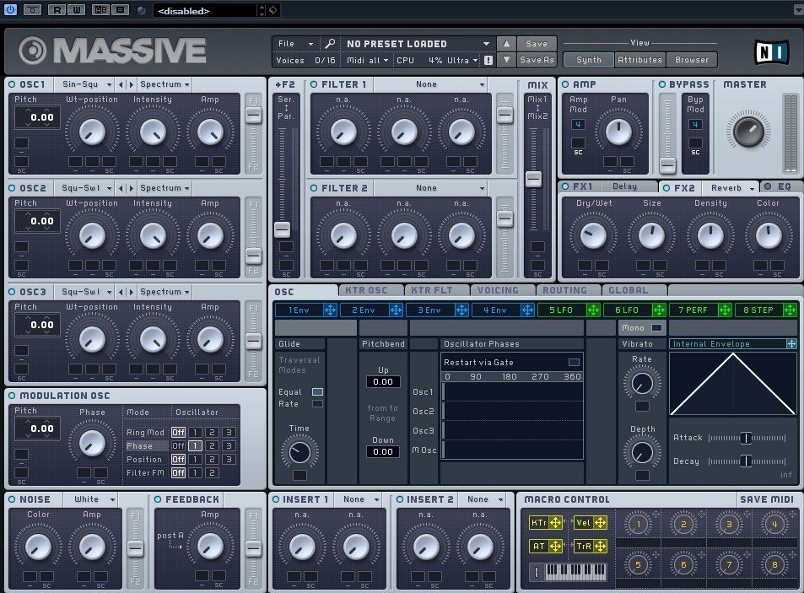Viewport: 804px width, 593px height.
Task: Select previous OSC1 wavetable arrow
Action: point(121,84)
